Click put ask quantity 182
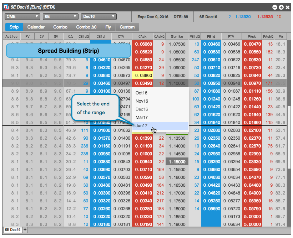This screenshot has height=238, width=293. click(269, 52)
